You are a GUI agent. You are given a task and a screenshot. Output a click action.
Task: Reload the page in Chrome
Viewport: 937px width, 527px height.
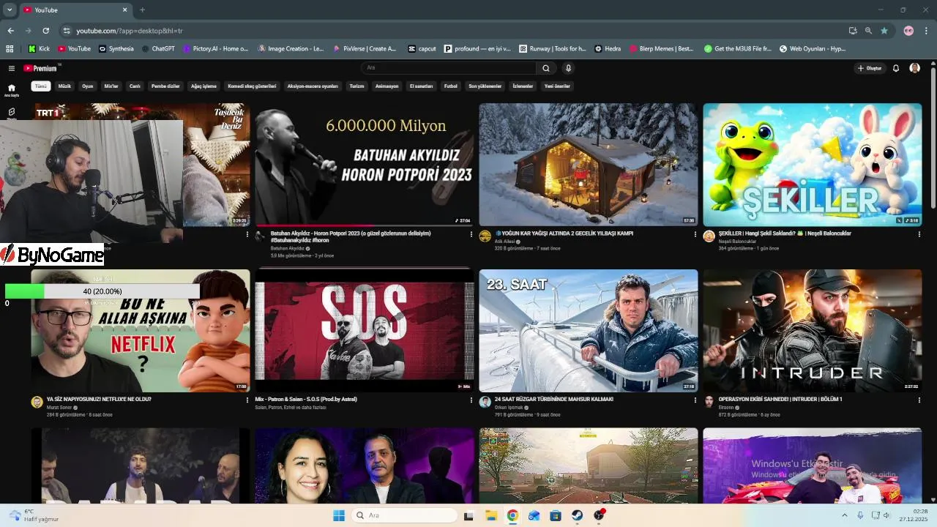pyautogui.click(x=45, y=31)
